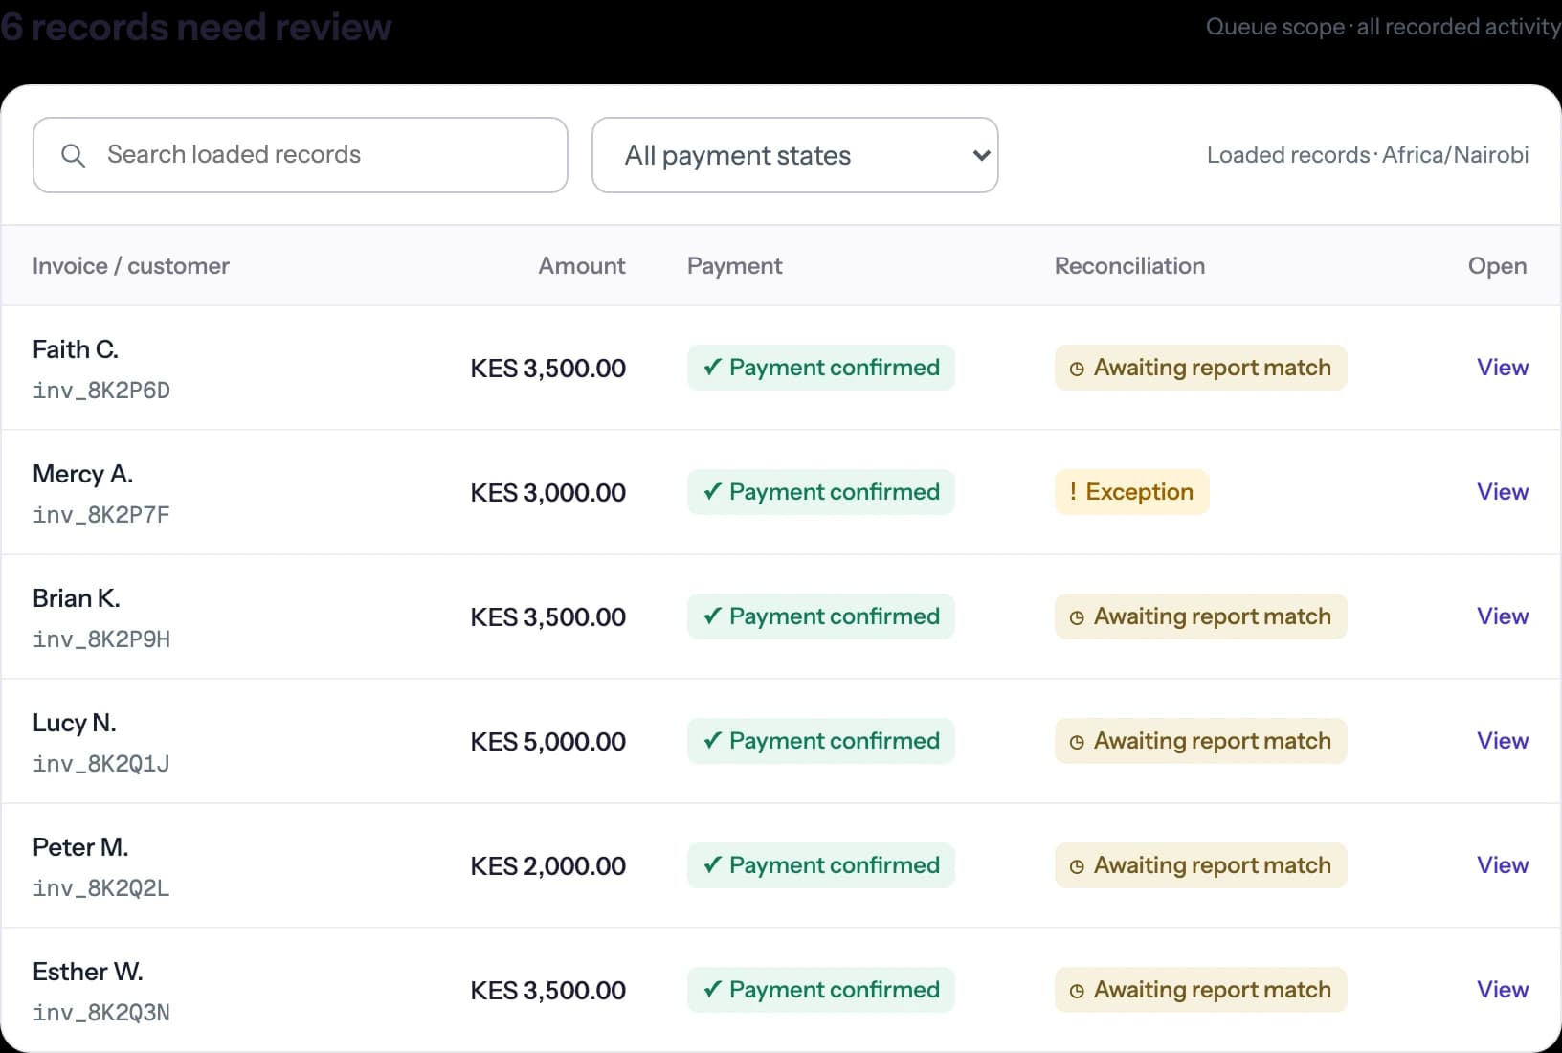1562x1053 pixels.
Task: View Peter M. invoice record
Action: pyautogui.click(x=1503, y=865)
